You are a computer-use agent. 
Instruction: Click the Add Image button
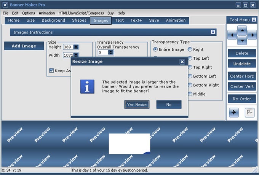click(x=24, y=46)
